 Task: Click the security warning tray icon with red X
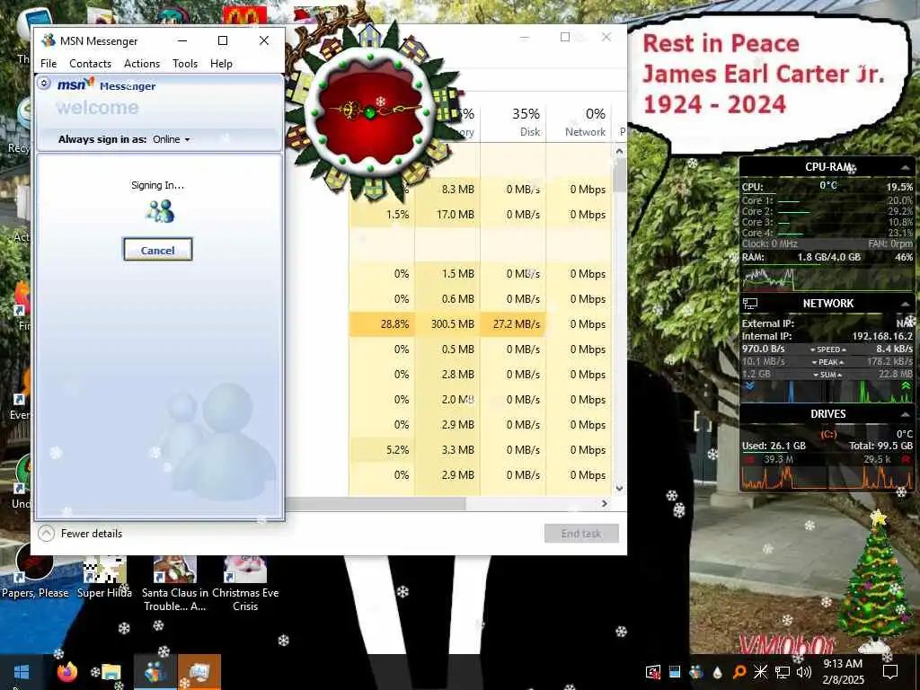pyautogui.click(x=652, y=672)
